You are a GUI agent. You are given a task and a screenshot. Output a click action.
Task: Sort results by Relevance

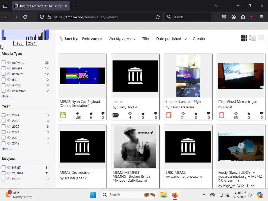click(x=92, y=39)
